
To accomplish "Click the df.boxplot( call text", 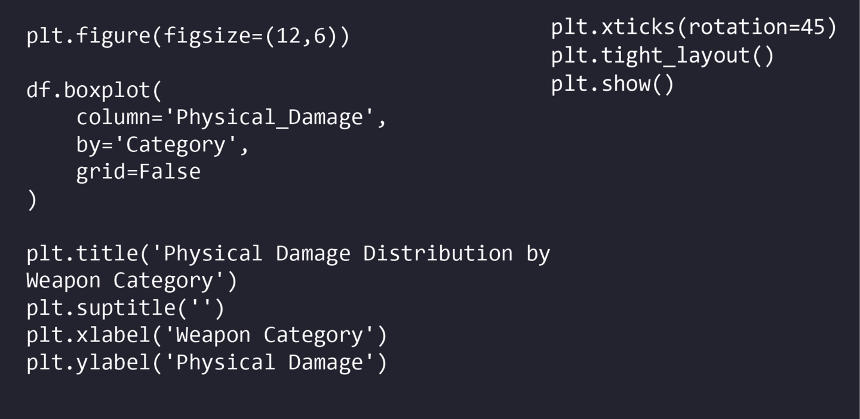I will [x=94, y=91].
